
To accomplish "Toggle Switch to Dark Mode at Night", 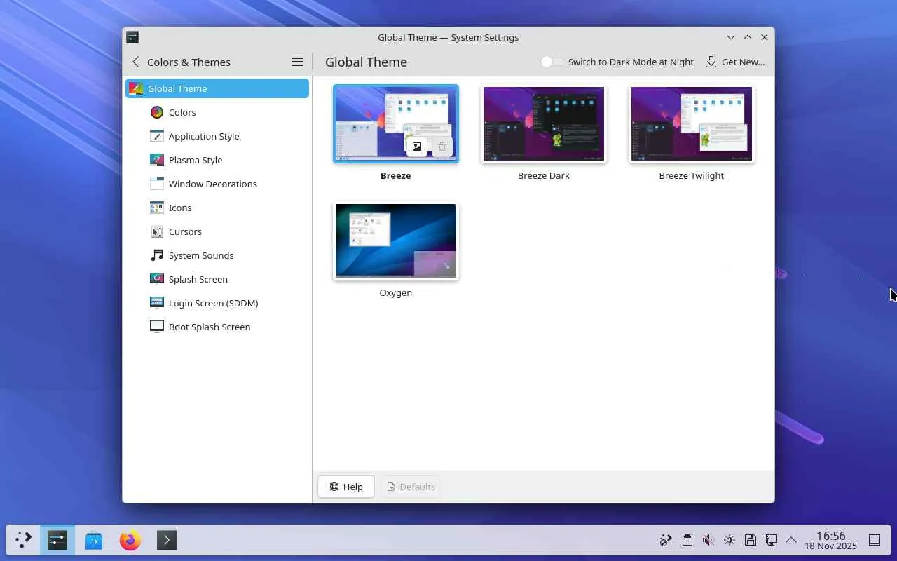I will pos(552,62).
